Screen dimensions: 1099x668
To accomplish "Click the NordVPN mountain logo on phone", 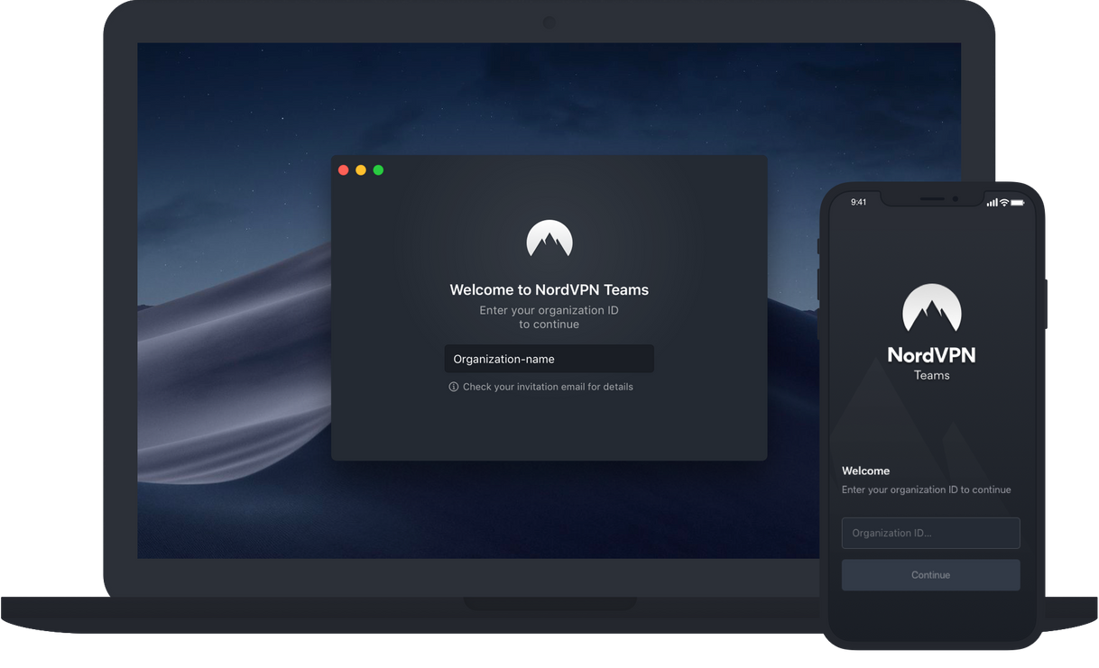I will (931, 308).
